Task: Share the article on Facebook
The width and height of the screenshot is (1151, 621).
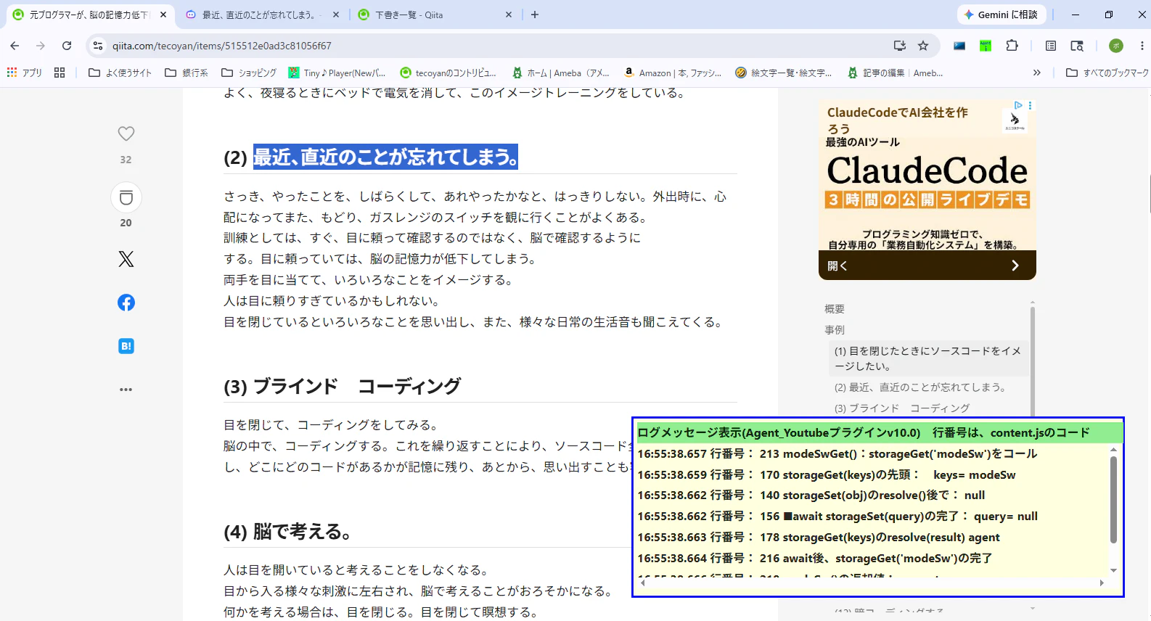Action: click(x=126, y=303)
